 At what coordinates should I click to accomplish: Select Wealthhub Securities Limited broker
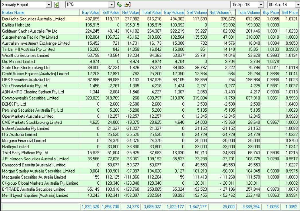click(x=26, y=56)
